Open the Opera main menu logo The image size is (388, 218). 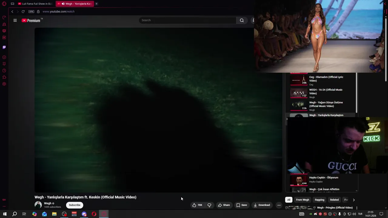[4, 4]
